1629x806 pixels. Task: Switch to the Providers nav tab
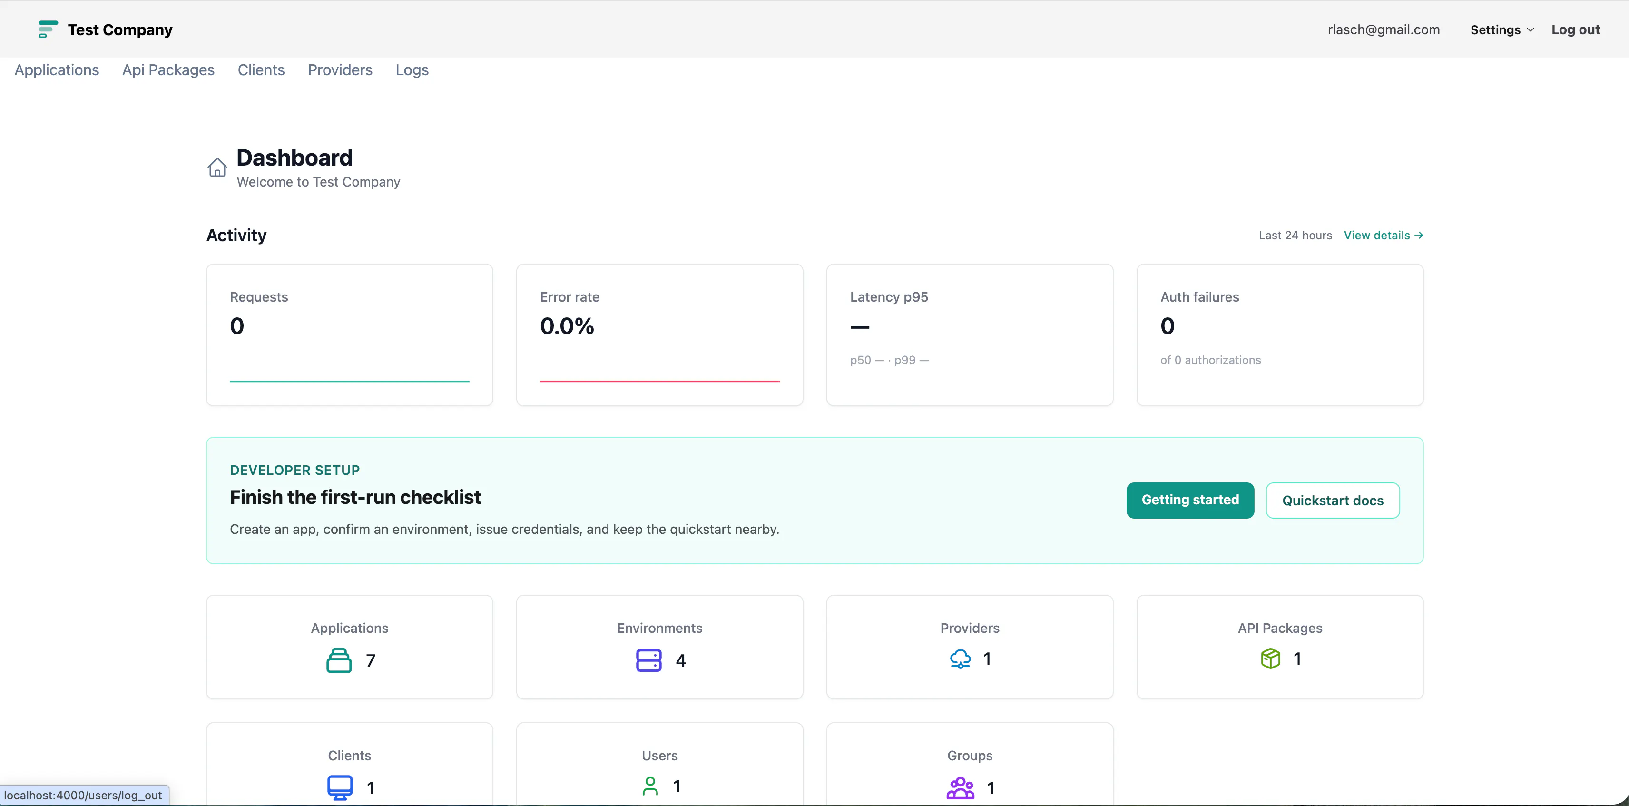point(340,70)
